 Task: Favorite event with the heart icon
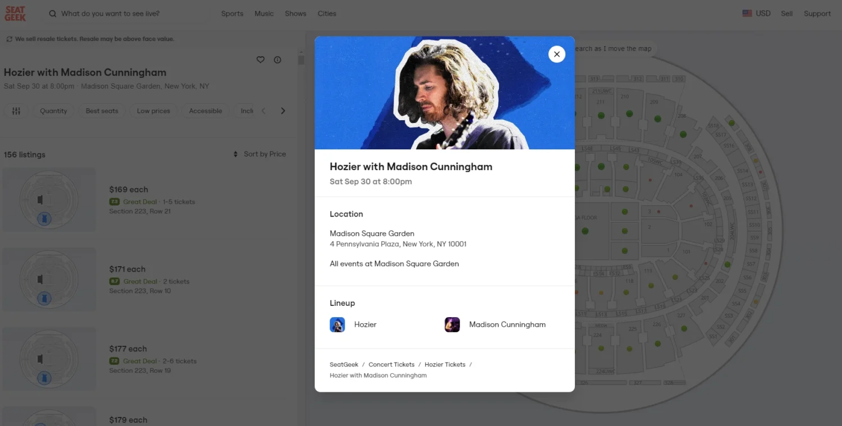[260, 59]
